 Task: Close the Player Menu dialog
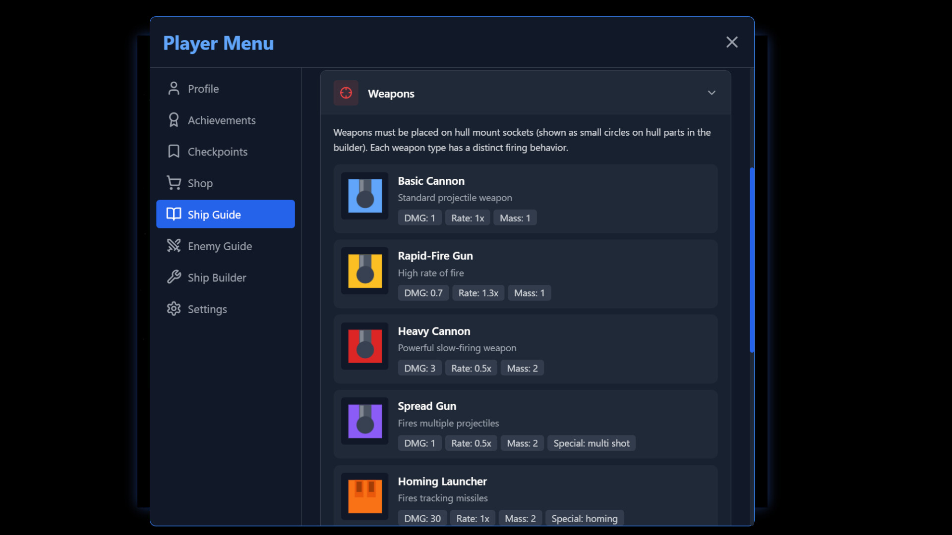point(732,42)
